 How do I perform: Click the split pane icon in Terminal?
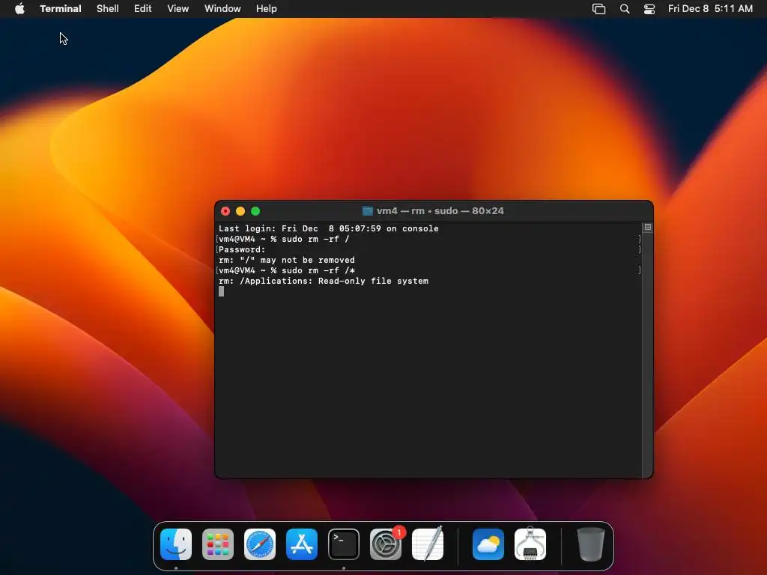(648, 228)
